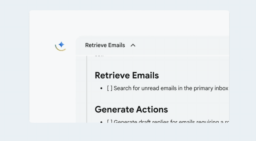
Task: Check the Generate draft replies box
Action: tap(110, 122)
